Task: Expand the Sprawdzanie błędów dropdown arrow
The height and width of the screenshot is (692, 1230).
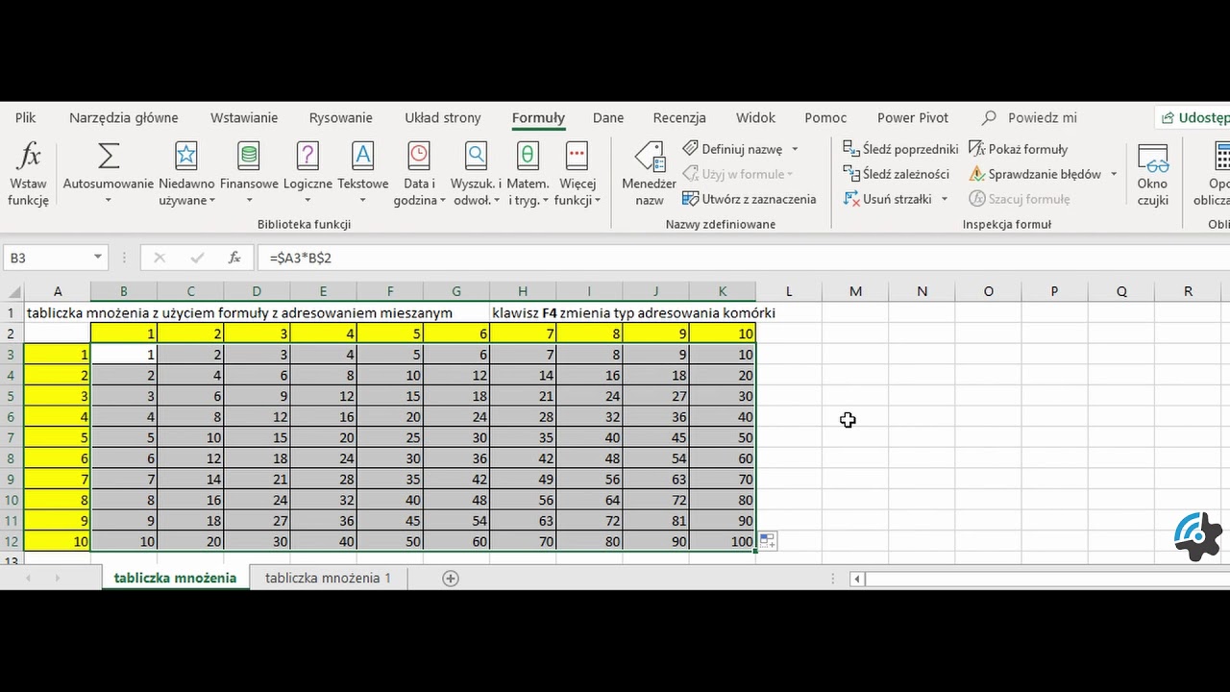Action: point(1114,174)
